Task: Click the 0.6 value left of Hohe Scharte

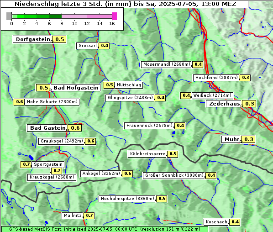Action: [19, 102]
